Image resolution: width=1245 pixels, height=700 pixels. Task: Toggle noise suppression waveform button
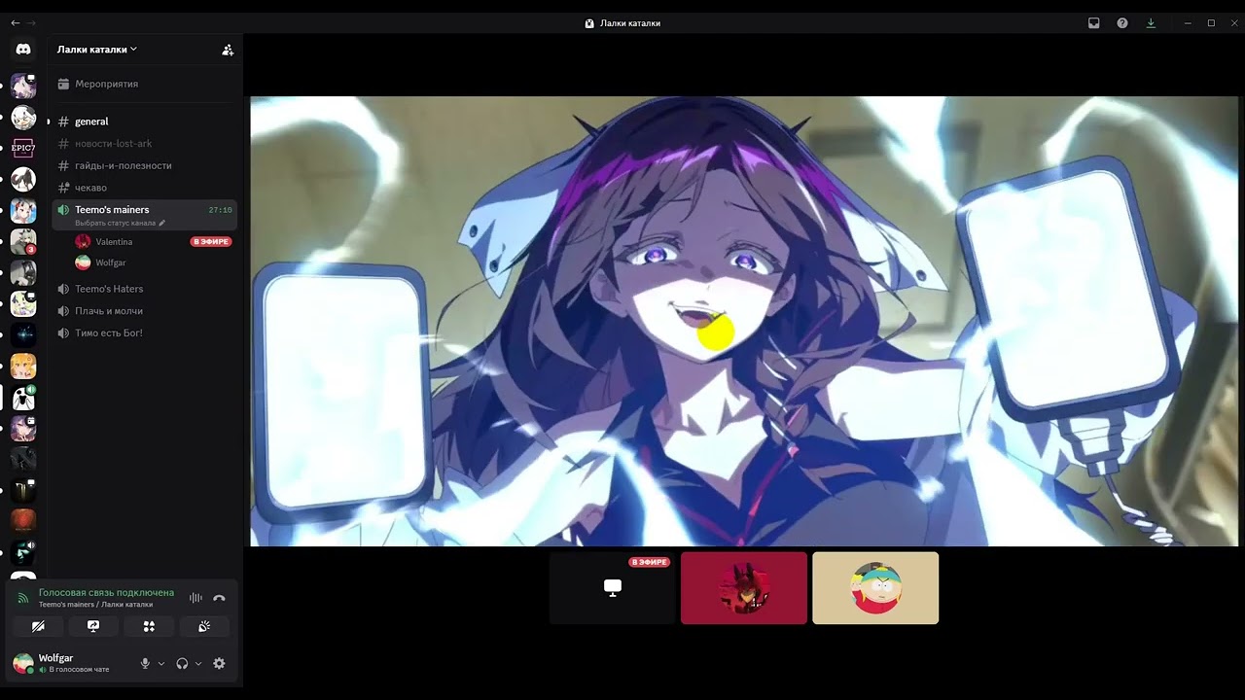pos(196,598)
